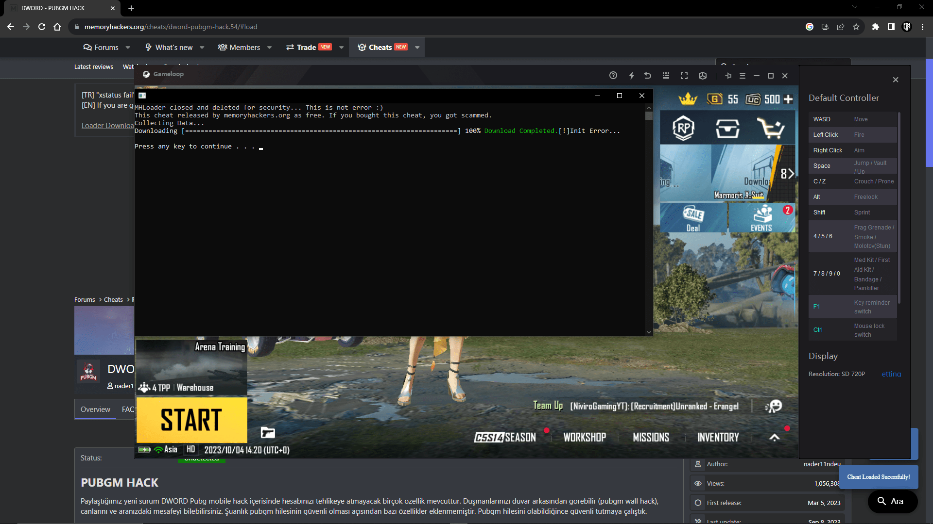Click the Gameloop rotate-back arrow icon

click(x=648, y=76)
